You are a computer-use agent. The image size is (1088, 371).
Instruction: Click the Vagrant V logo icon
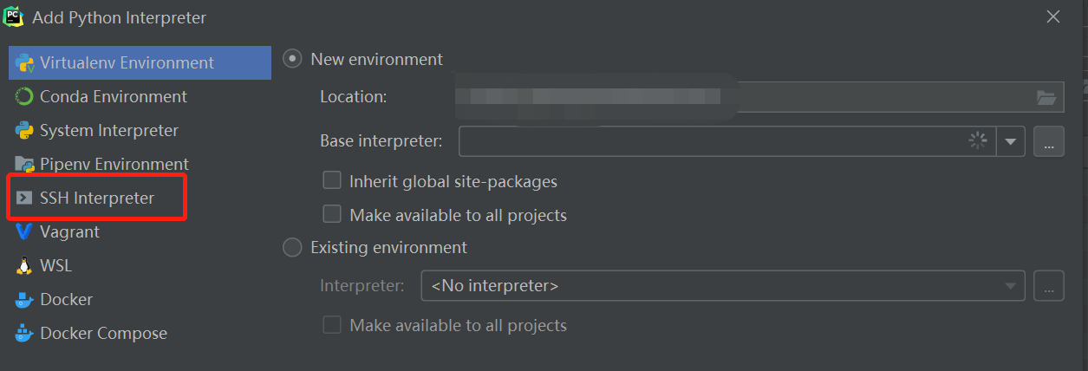[x=24, y=232]
